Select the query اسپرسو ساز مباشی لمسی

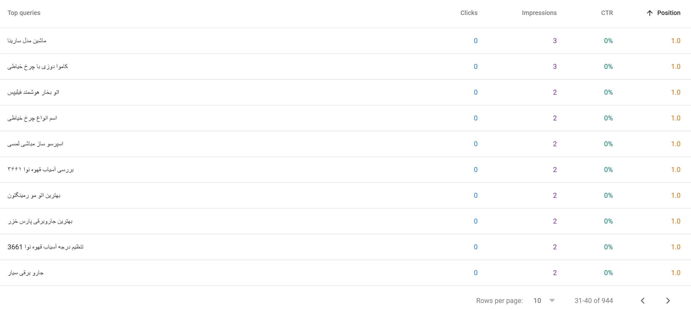35,144
